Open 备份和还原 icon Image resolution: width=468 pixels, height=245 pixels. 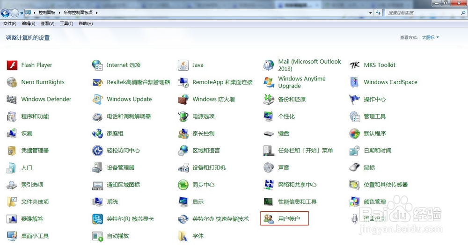pos(269,99)
